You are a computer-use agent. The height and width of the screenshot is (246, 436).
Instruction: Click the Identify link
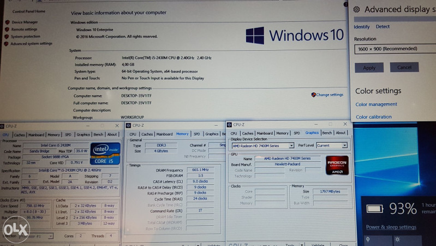pos(361,27)
